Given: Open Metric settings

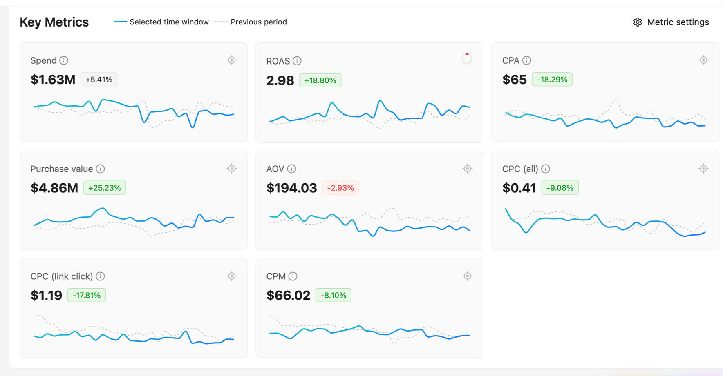Looking at the screenshot, I should [x=671, y=22].
